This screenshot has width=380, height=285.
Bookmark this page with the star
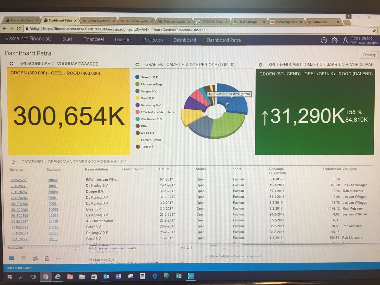[x=374, y=31]
